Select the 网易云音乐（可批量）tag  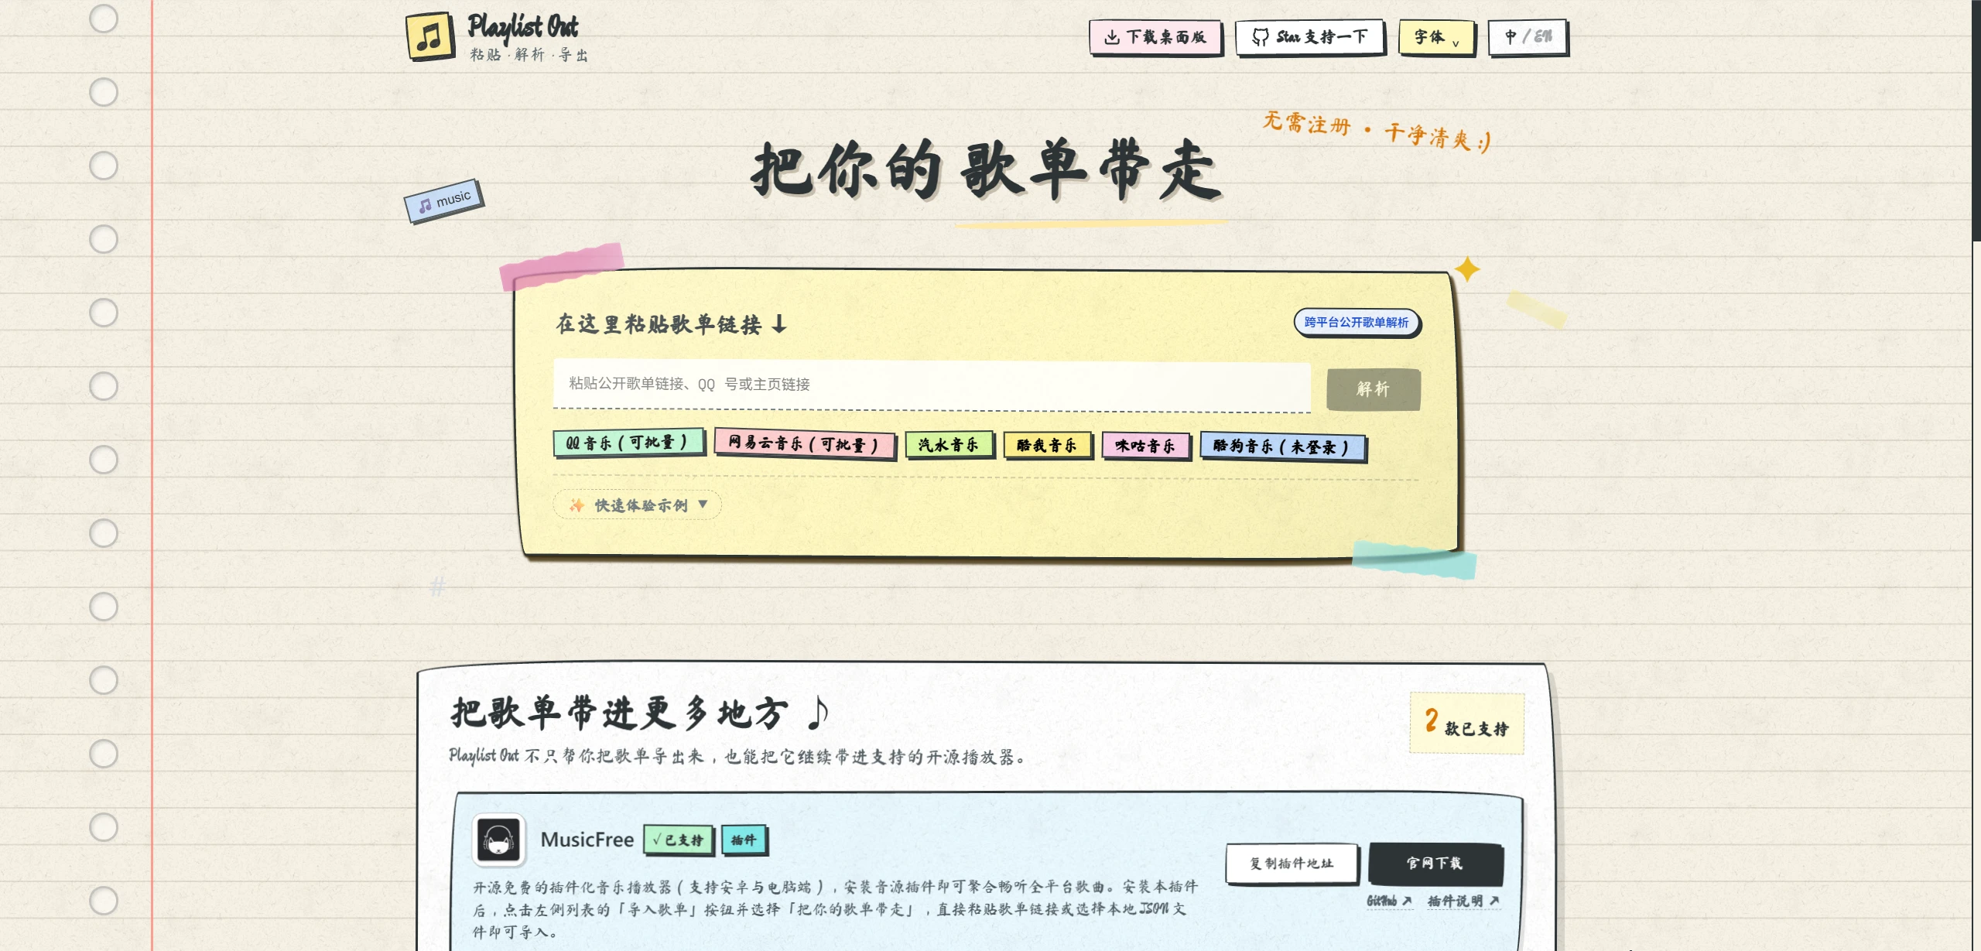click(804, 443)
